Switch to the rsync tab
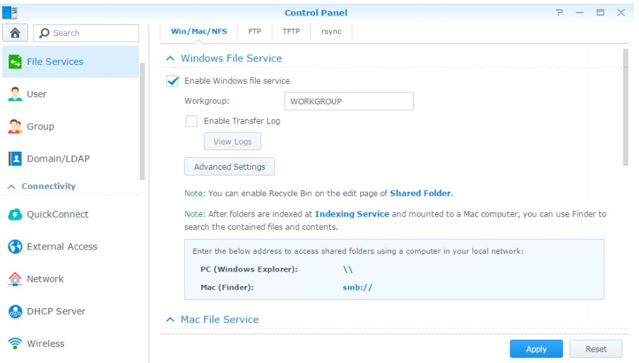 pyautogui.click(x=331, y=31)
